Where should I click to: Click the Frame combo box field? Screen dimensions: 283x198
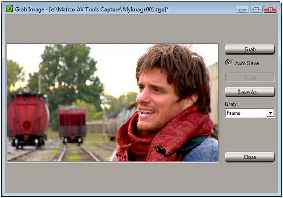(250, 113)
